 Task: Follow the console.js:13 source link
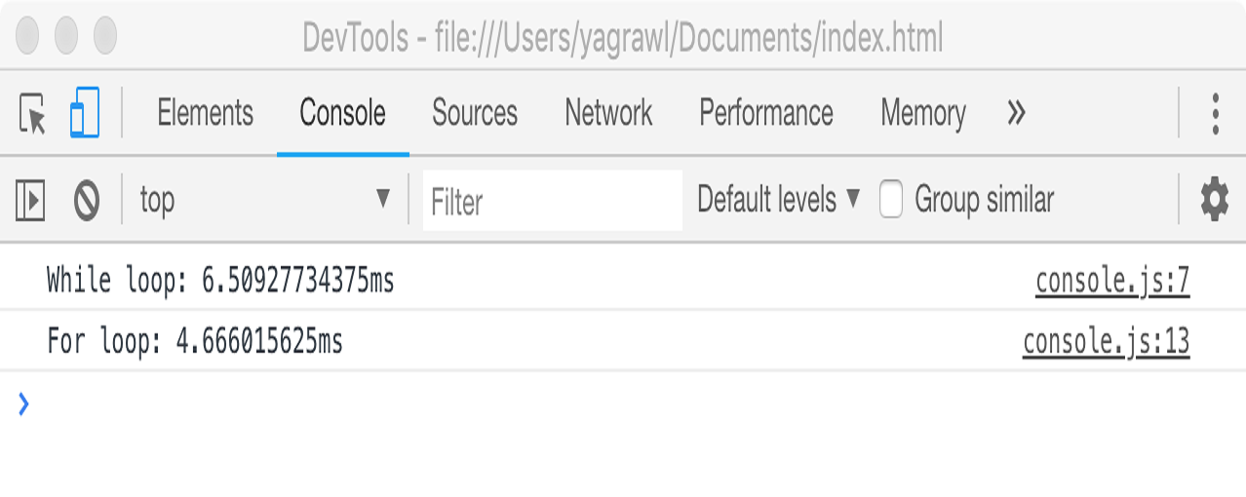click(1106, 342)
